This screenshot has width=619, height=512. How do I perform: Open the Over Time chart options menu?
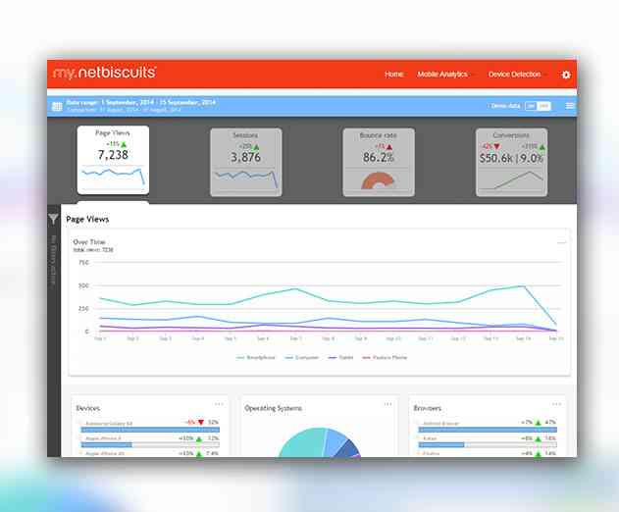561,242
